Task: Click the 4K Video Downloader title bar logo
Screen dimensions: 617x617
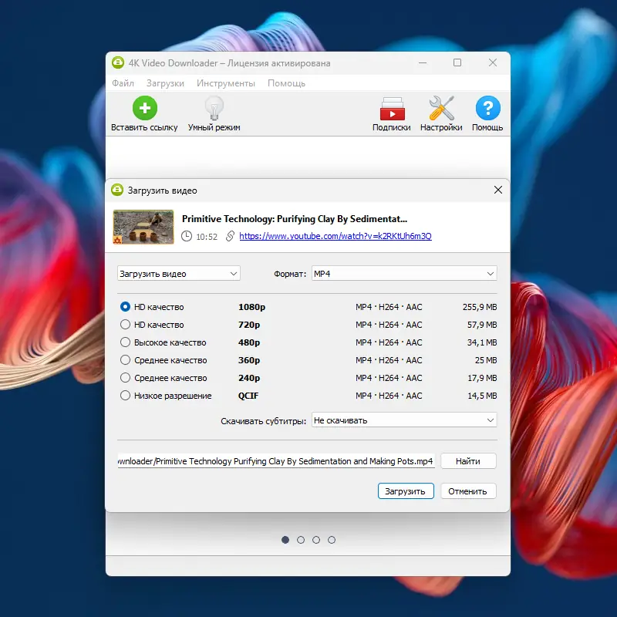Action: [118, 63]
